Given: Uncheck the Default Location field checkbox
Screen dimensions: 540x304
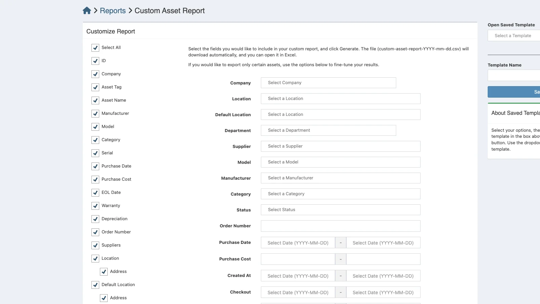Looking at the screenshot, I should coord(95,285).
